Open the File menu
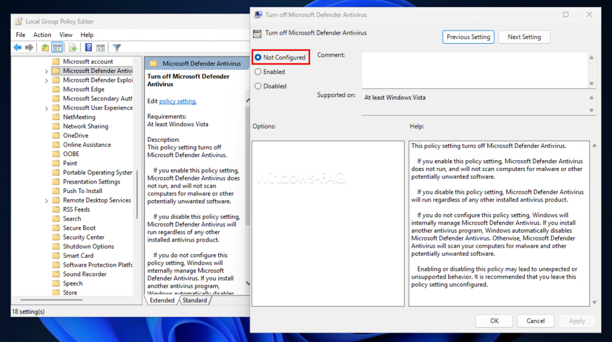Image resolution: width=612 pixels, height=342 pixels. [20, 35]
